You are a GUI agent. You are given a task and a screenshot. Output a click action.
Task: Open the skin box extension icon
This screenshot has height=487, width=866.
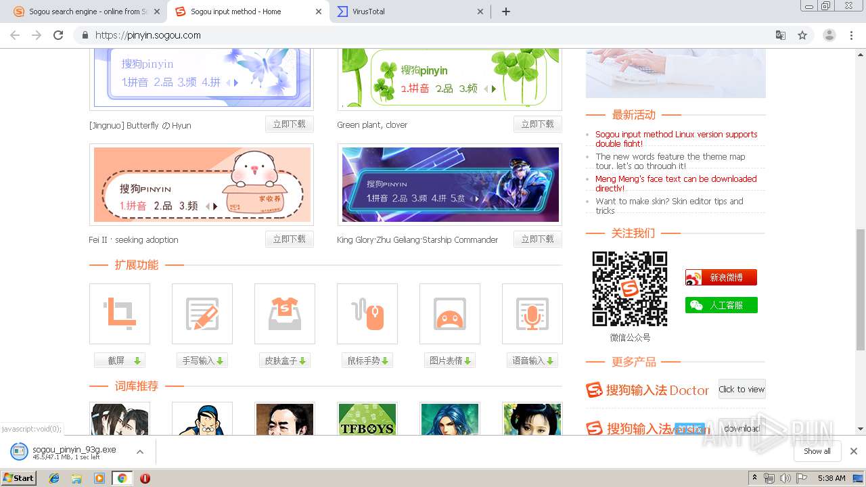click(x=285, y=314)
